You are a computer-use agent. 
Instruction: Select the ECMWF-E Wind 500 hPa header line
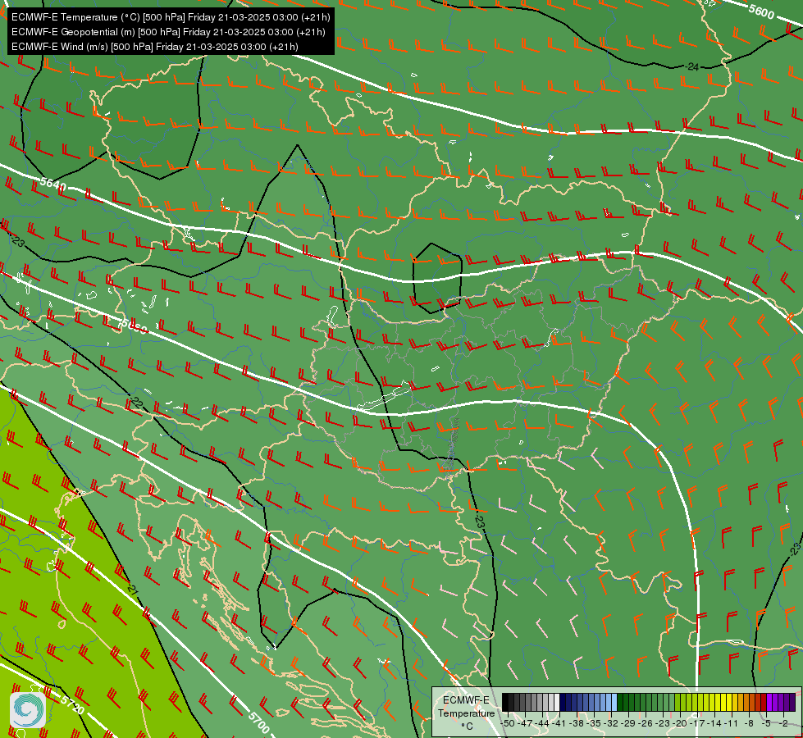pyautogui.click(x=155, y=47)
